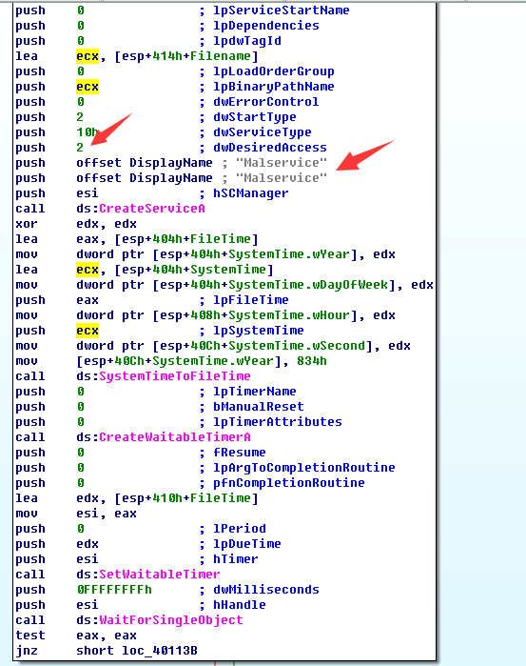Select the CreateServiceA call name
Image resolution: width=526 pixels, height=666 pixels.
[x=152, y=209]
